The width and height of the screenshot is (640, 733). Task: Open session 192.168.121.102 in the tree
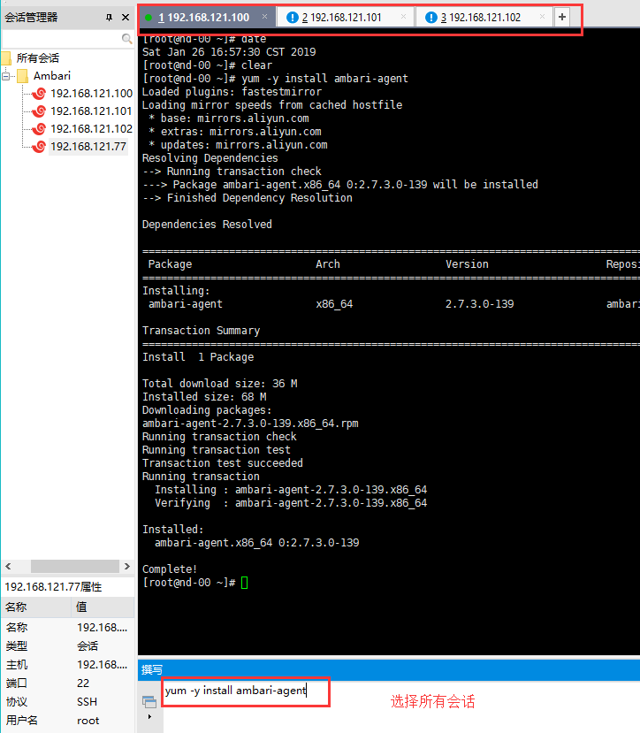[91, 128]
